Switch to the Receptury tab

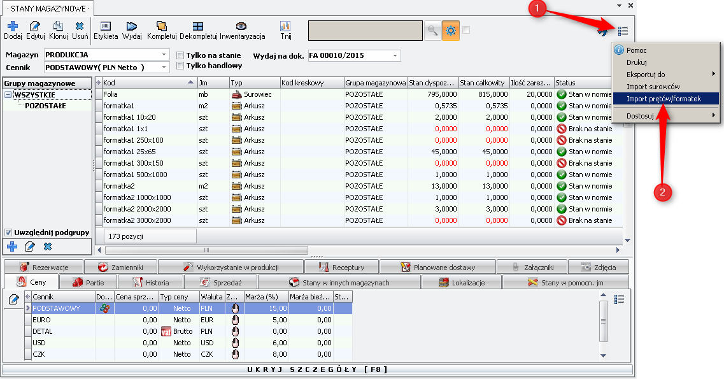(341, 267)
